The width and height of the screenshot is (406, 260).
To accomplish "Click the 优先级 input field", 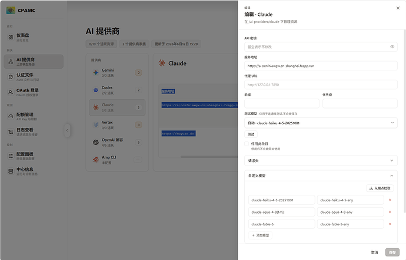I will coord(360,103).
